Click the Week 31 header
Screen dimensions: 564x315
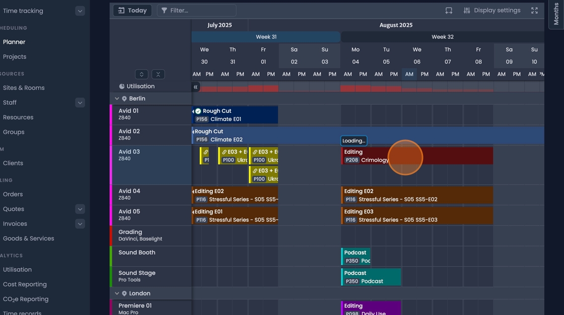click(266, 37)
